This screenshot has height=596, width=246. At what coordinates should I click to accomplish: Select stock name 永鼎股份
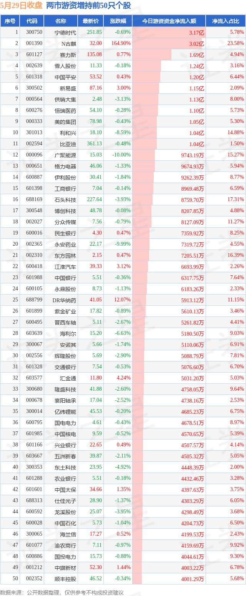point(65,289)
